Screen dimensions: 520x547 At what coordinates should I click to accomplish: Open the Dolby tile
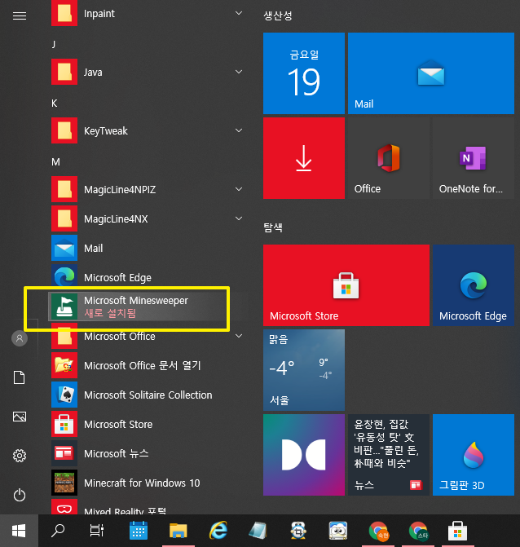[304, 455]
